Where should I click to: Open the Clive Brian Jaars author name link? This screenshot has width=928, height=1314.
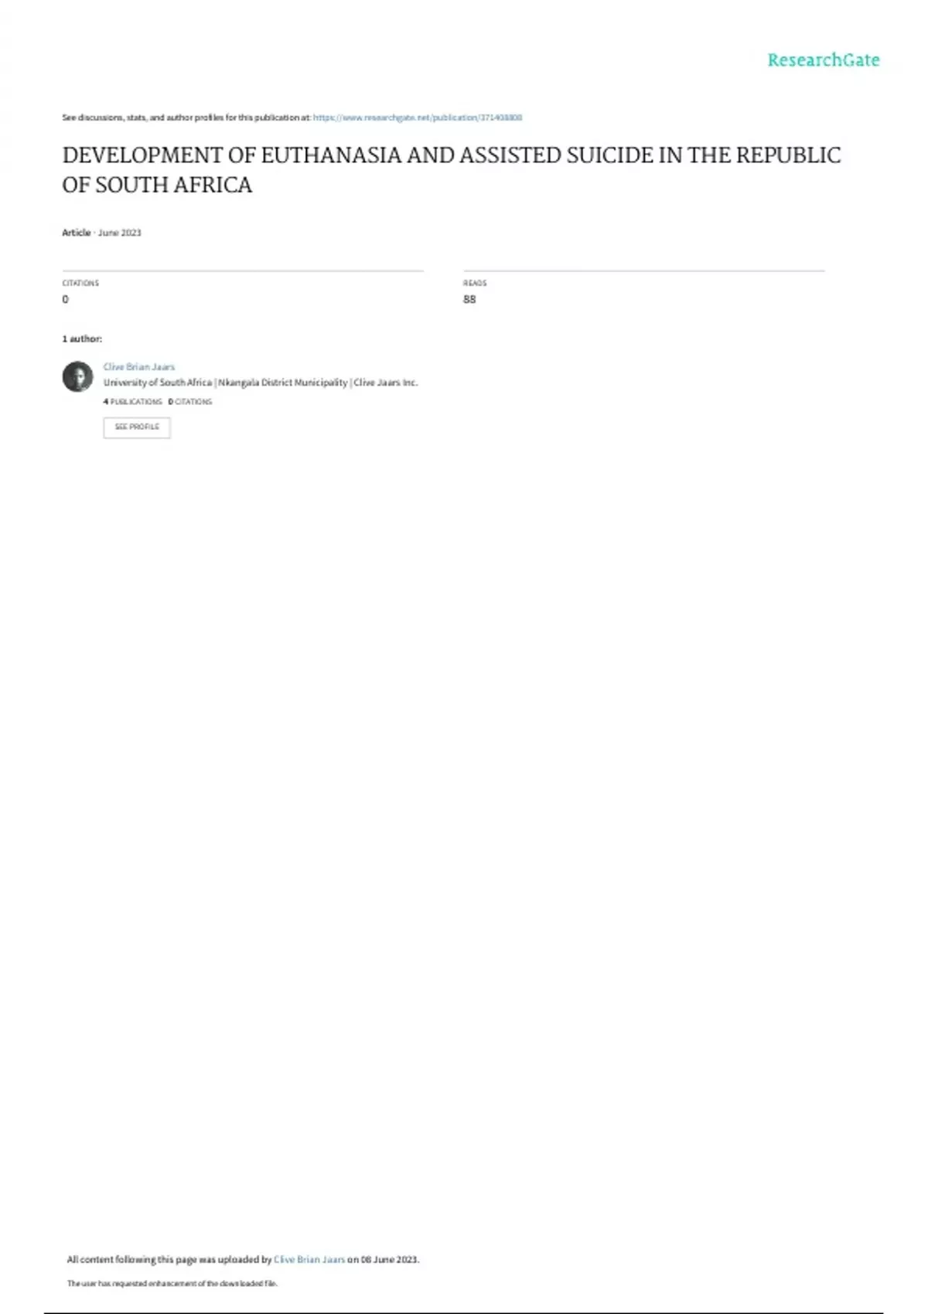point(139,367)
